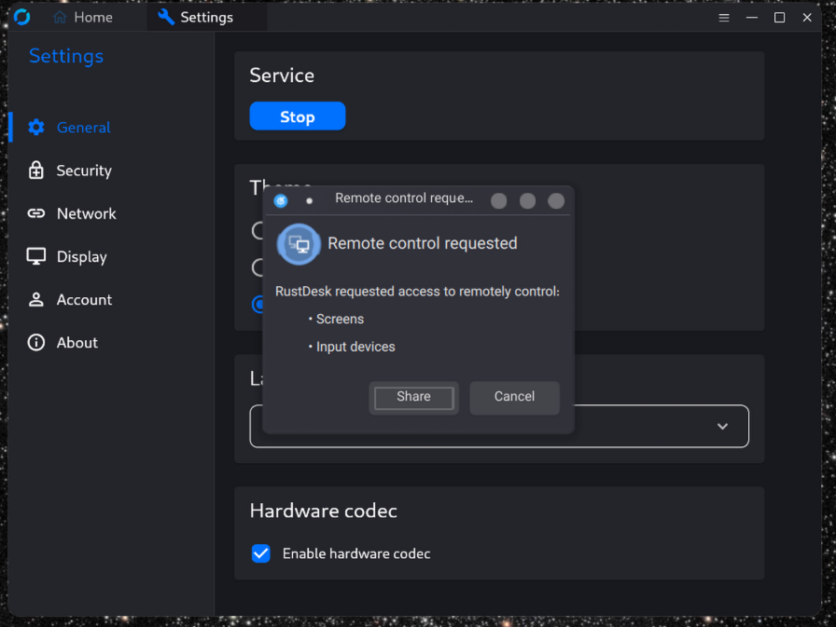Click the "Screens" bullet text in the dialog
The image size is (836, 627).
pos(341,320)
